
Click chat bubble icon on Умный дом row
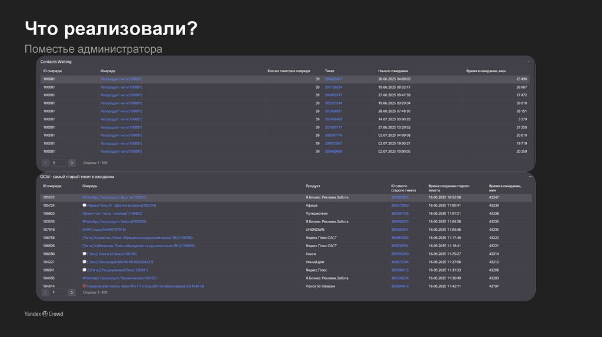85,262
